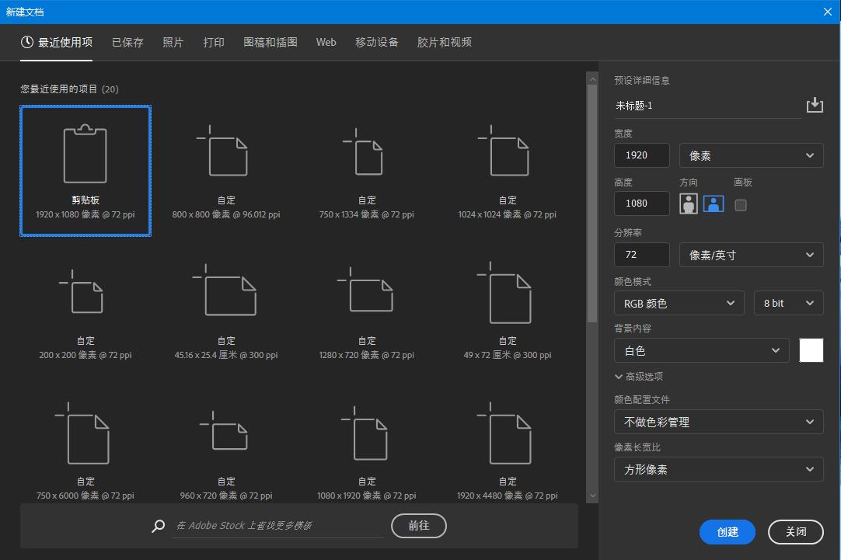Image resolution: width=841 pixels, height=560 pixels.
Task: Click the 创建 create button
Action: [727, 532]
